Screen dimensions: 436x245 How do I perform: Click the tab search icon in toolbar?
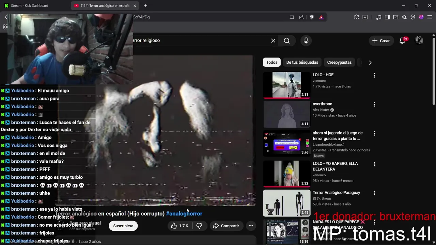[x=365, y=17]
